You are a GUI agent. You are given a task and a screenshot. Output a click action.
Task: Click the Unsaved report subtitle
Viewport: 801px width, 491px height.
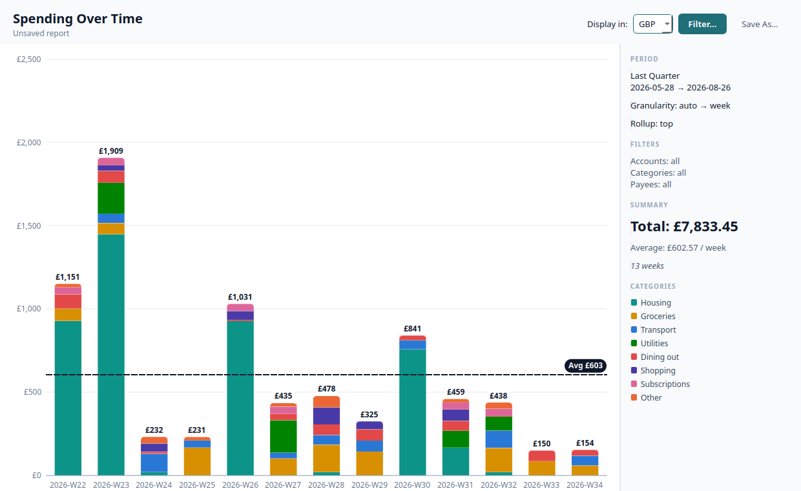click(x=41, y=34)
